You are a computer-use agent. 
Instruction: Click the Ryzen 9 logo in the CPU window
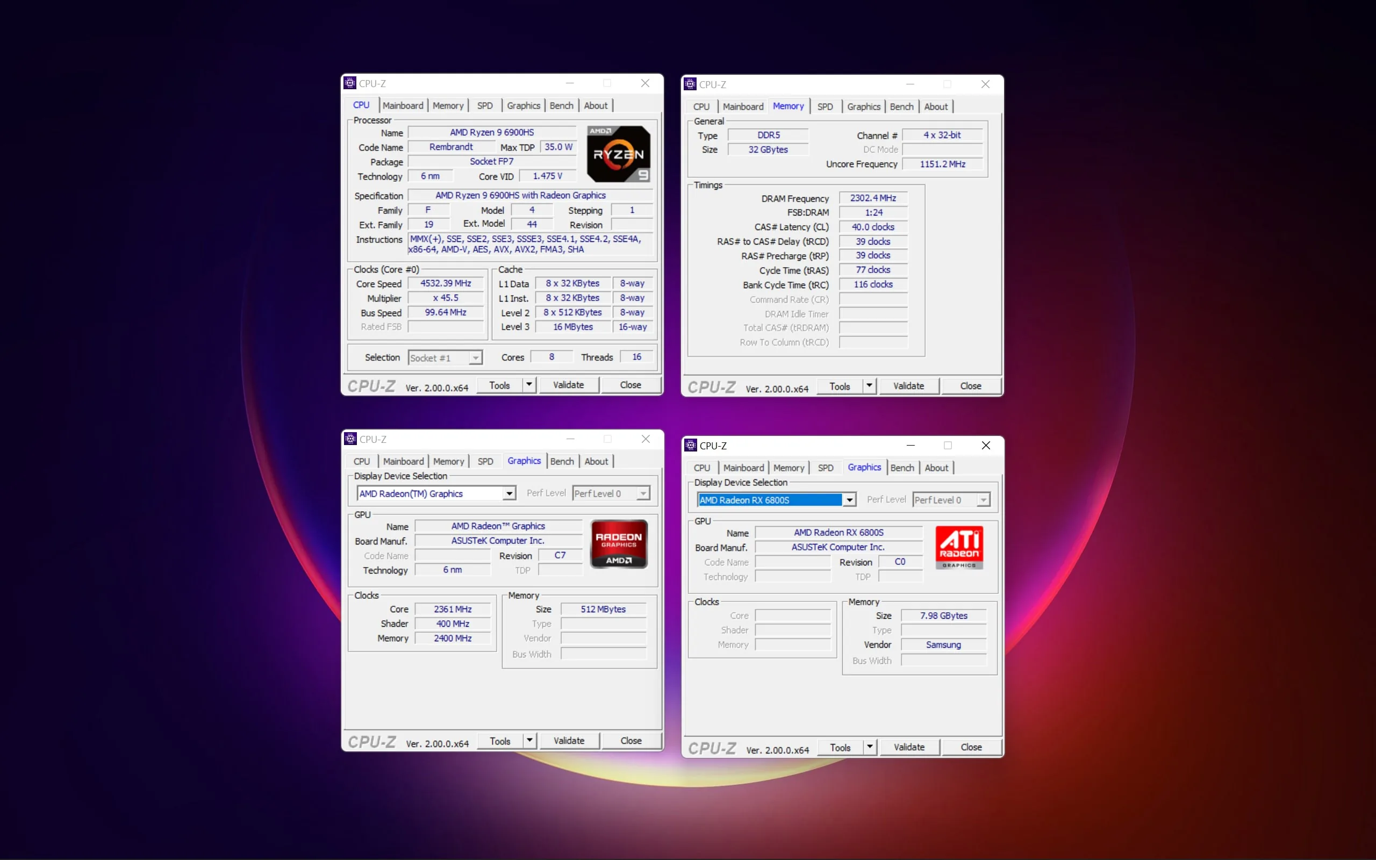pyautogui.click(x=618, y=154)
